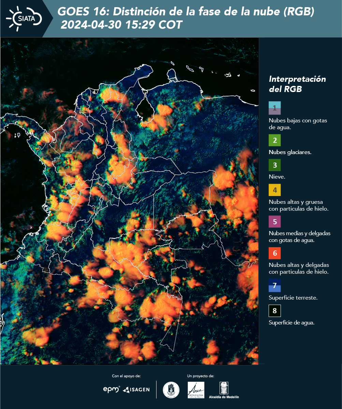This screenshot has width=342, height=409.
Task: Select blue legend swatch number 7
Action: (274, 285)
